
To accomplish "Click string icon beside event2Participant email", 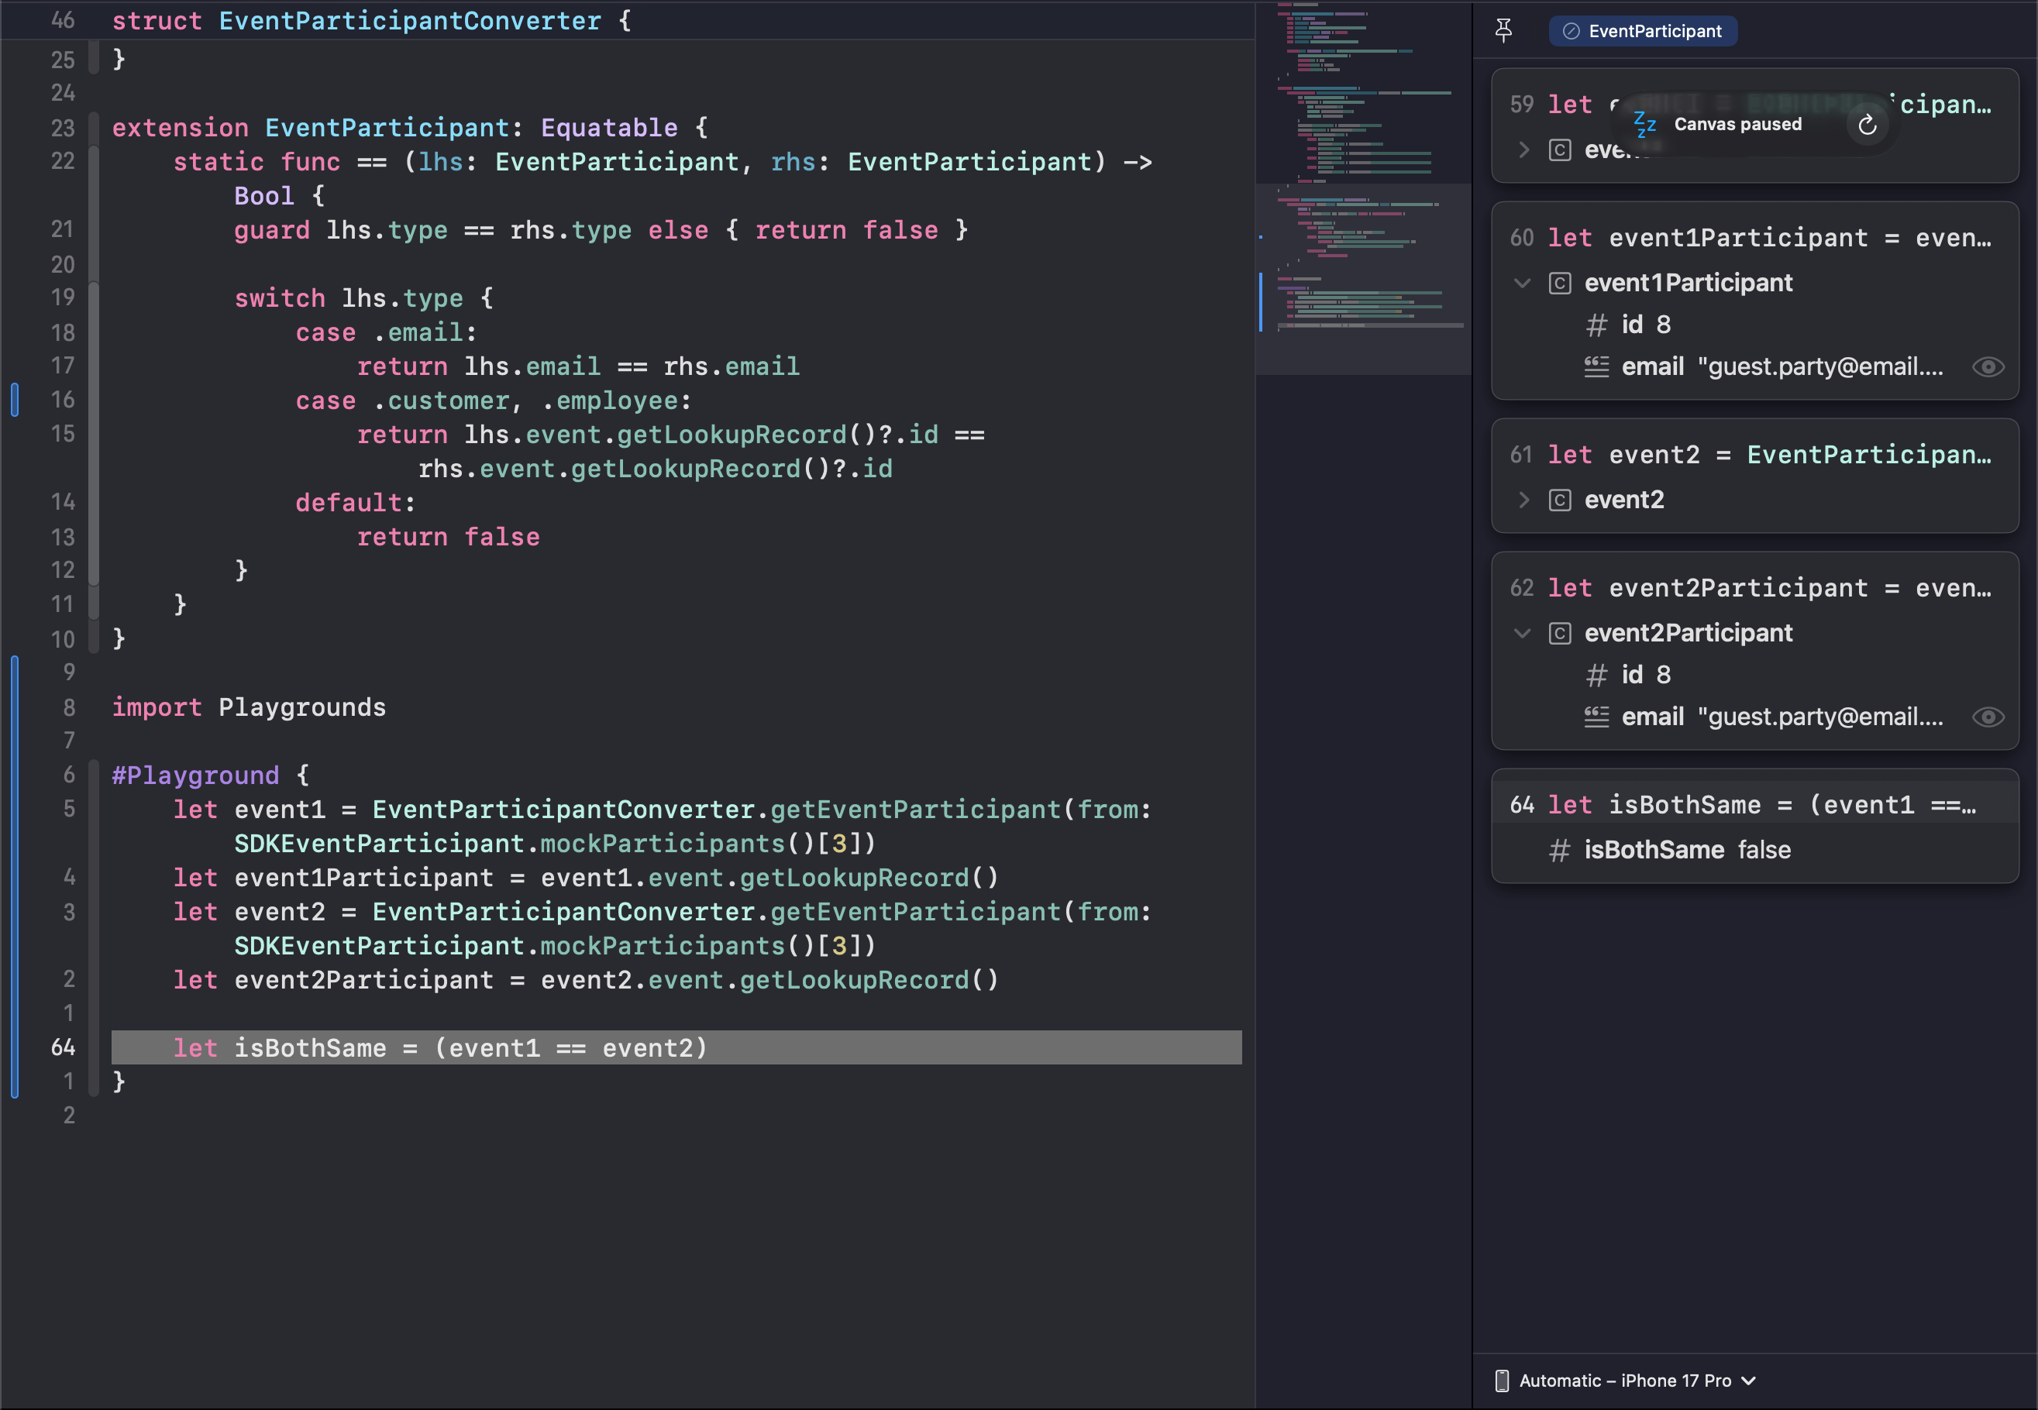I will (x=1596, y=717).
